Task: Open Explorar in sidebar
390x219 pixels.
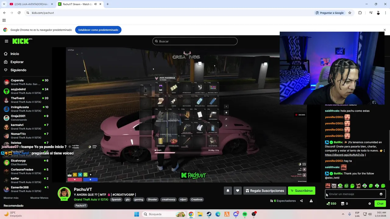Action: coord(17,62)
